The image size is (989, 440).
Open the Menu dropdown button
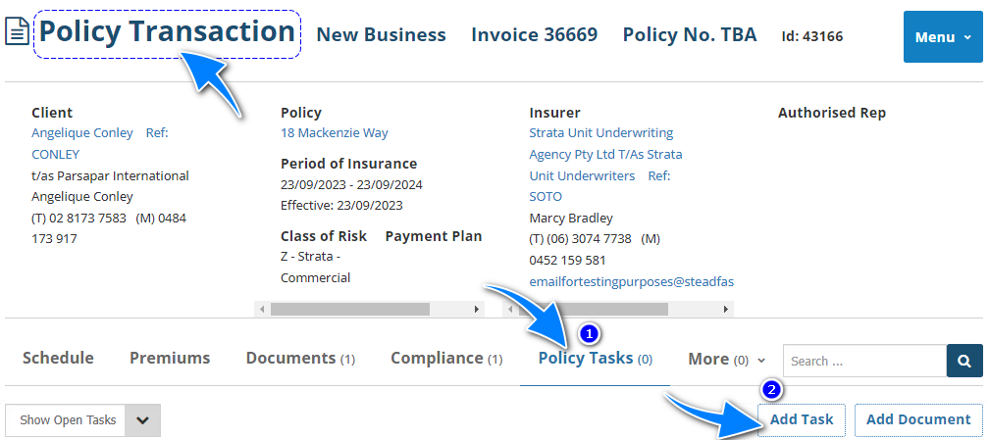942,37
